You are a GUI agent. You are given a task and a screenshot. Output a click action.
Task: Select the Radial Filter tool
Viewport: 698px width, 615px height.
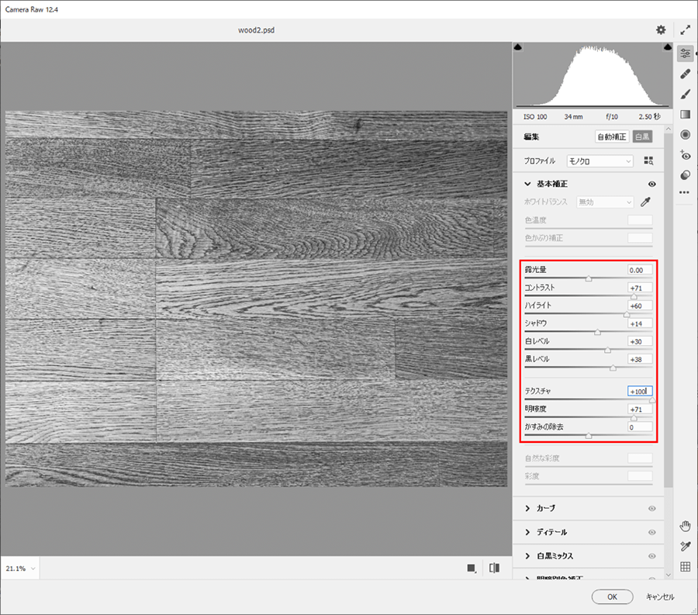coord(685,134)
